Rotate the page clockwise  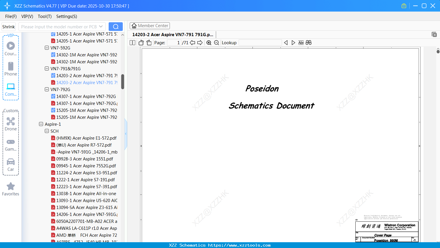(149, 42)
